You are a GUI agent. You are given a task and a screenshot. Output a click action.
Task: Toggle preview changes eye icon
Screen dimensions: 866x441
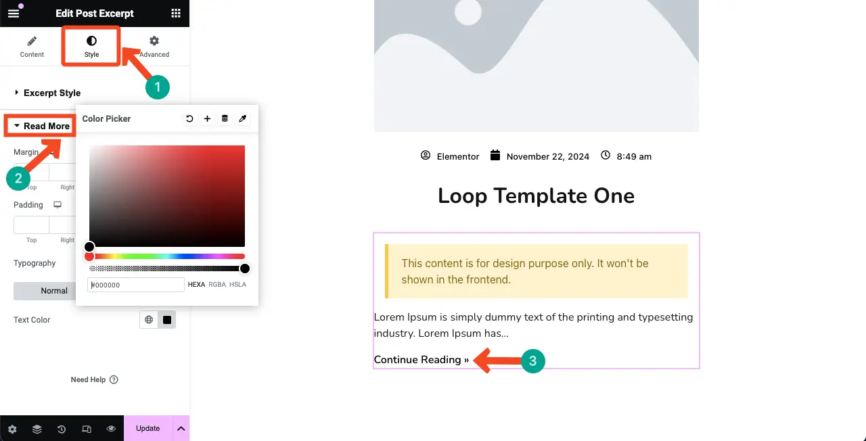pyautogui.click(x=111, y=429)
